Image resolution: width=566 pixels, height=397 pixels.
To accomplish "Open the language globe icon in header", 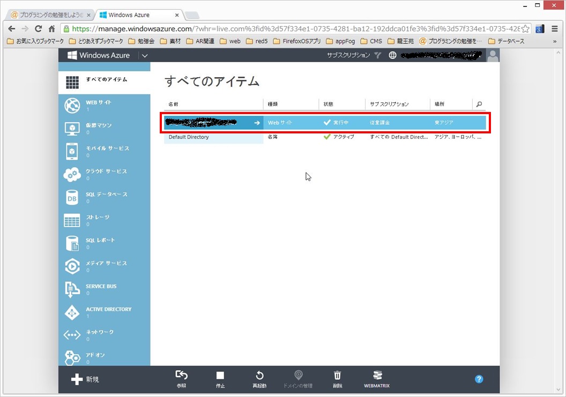I will (x=392, y=55).
